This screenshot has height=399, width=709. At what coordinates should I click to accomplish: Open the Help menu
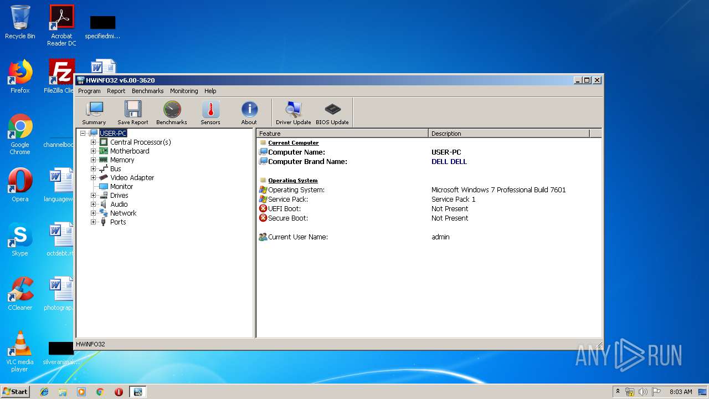pos(210,91)
